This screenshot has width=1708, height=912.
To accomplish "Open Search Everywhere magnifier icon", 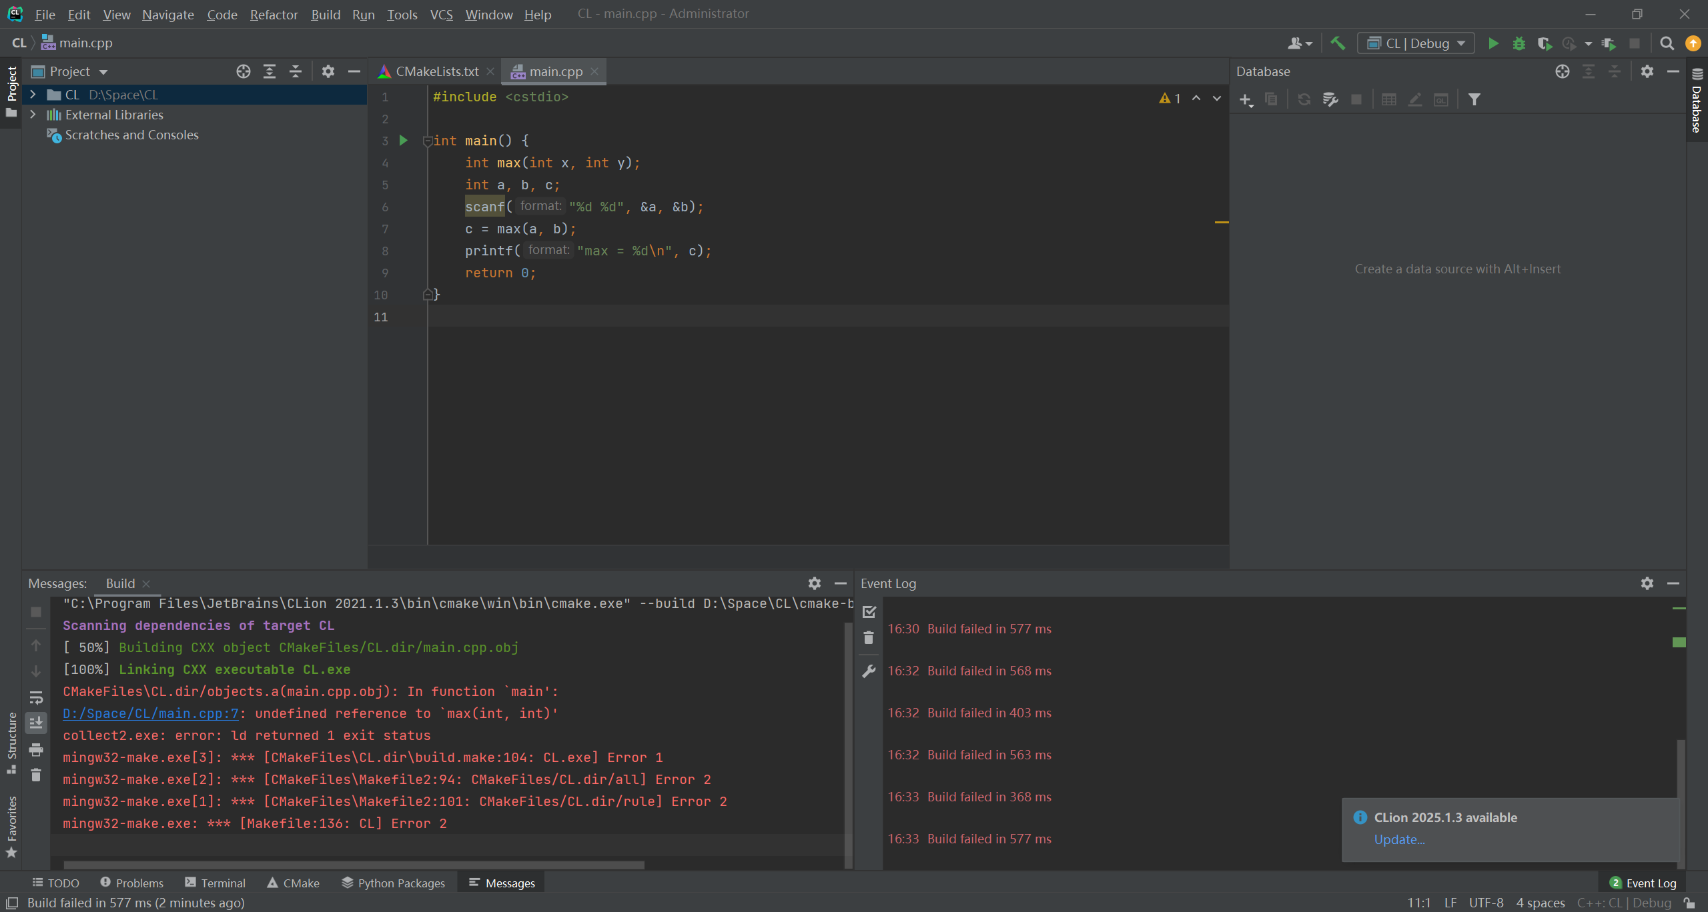I will click(1667, 43).
